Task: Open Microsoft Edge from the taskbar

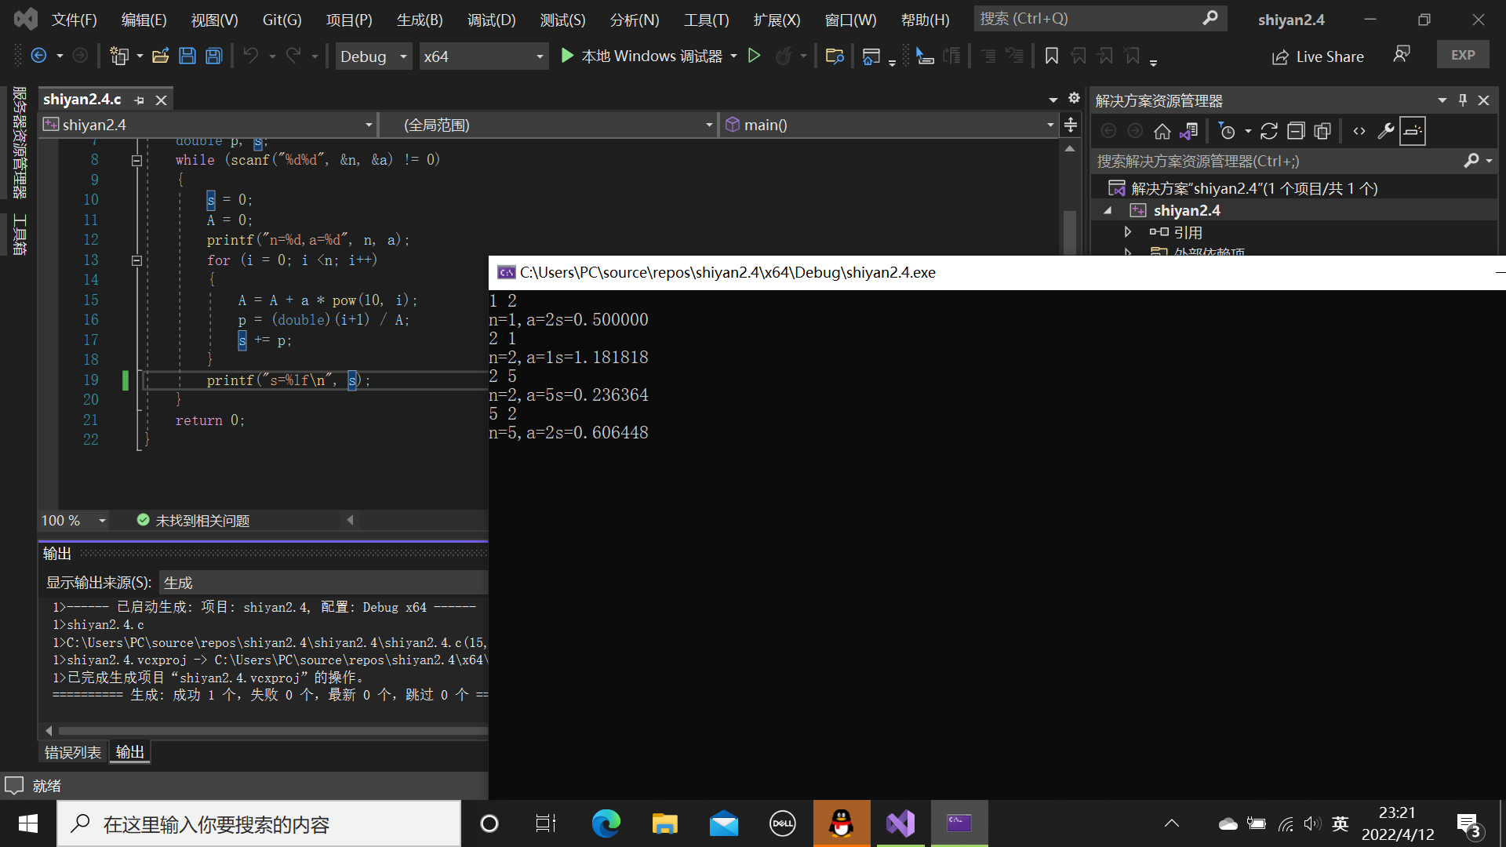Action: [606, 823]
